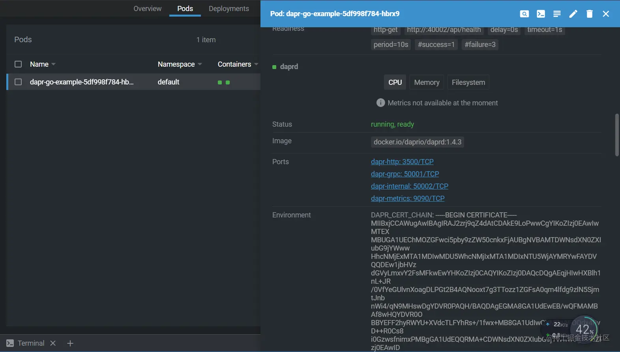Click the metrics info icon

380,103
